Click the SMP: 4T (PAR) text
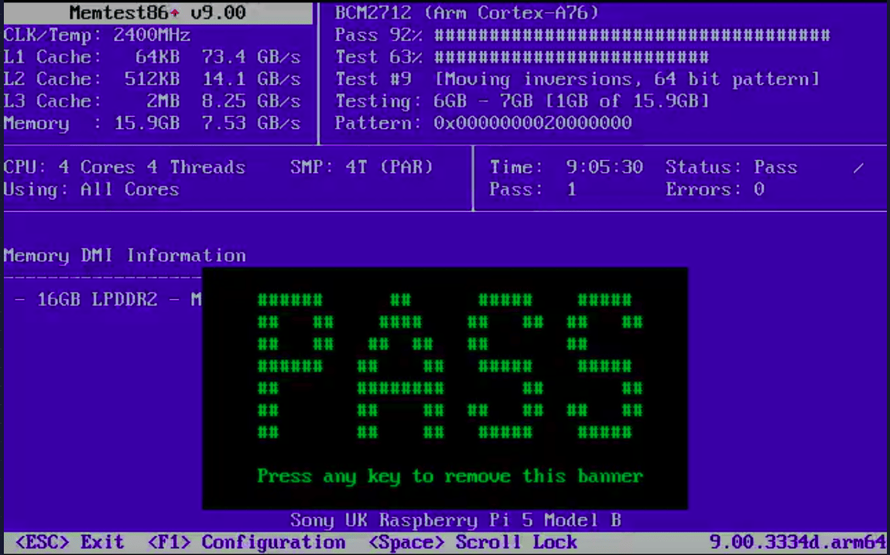Screen dimensions: 890x555 [361, 168]
